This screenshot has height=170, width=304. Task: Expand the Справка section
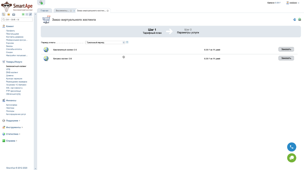click(x=17, y=141)
